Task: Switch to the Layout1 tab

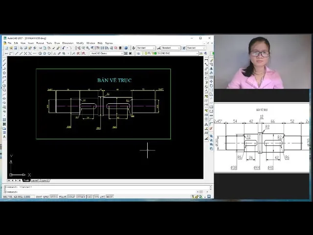Action: click(35, 180)
